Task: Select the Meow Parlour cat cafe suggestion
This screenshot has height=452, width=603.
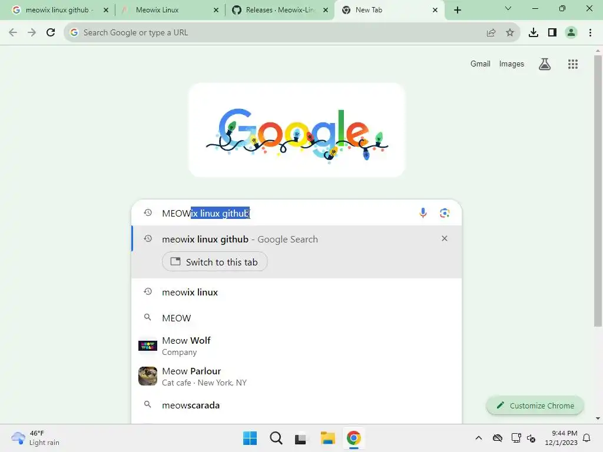Action: point(296,376)
